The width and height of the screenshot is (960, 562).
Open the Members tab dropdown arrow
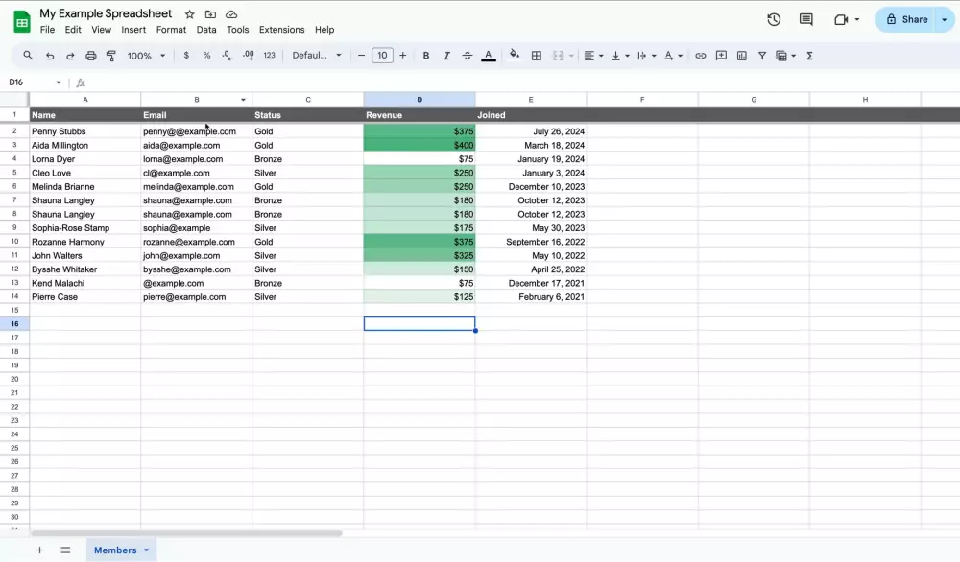[x=146, y=550]
